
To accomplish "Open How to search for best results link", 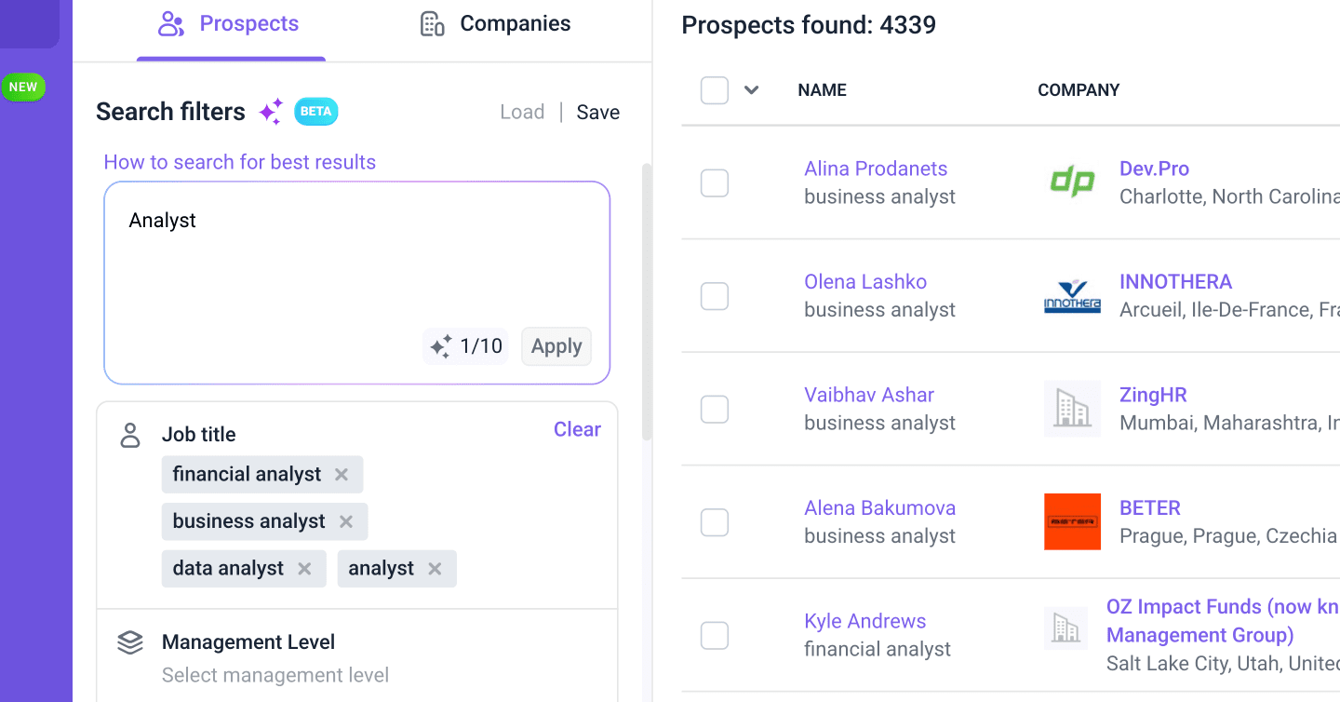I will (x=239, y=162).
